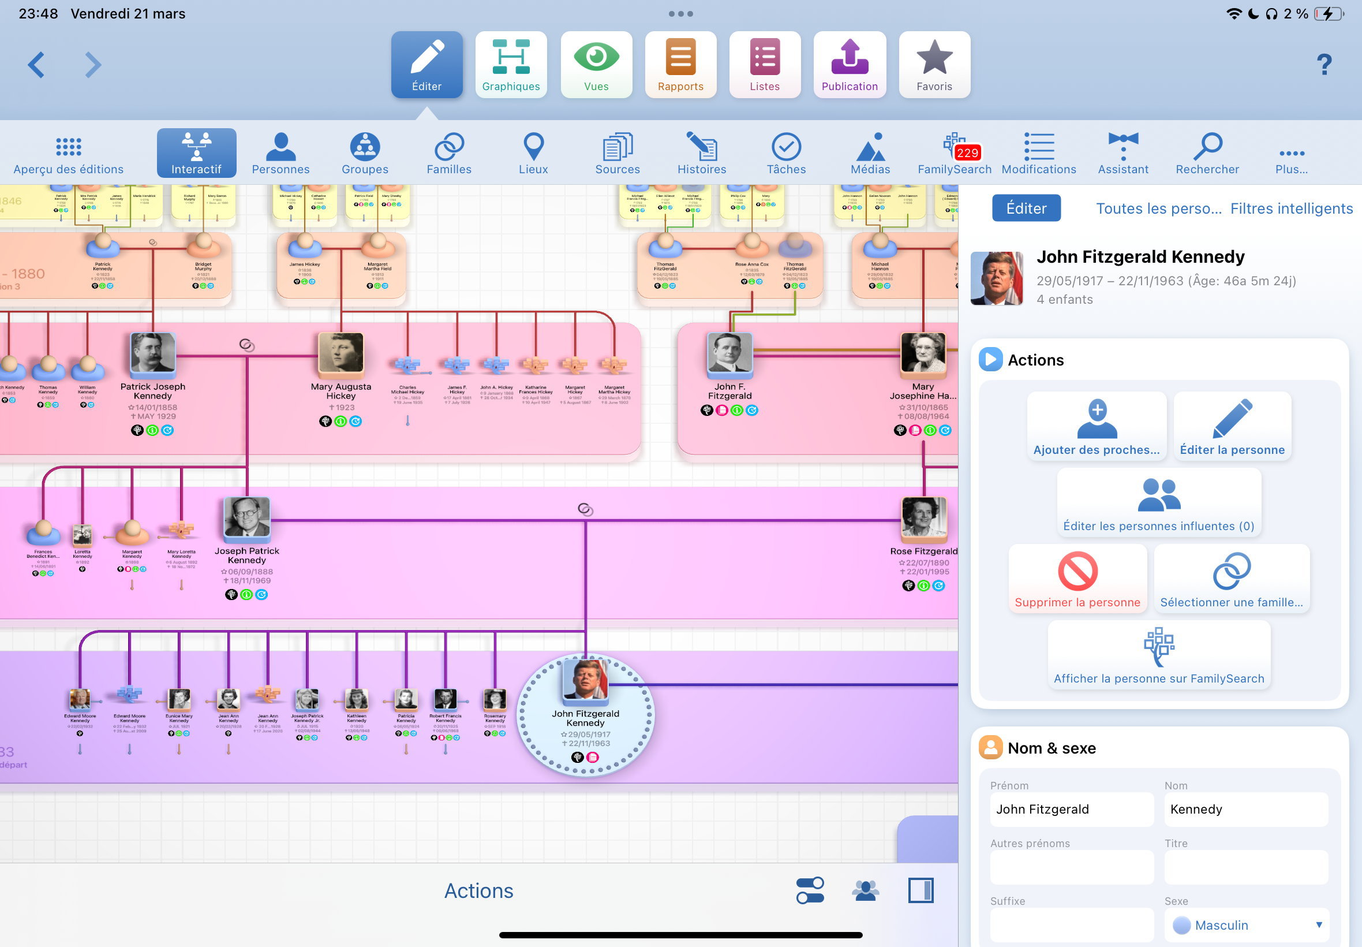
Task: Toggle the display options switches icon
Action: coord(810,890)
